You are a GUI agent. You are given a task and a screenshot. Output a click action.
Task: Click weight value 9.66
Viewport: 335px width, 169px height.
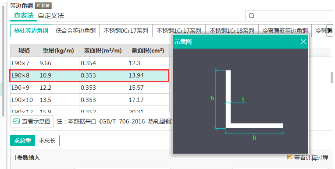45,63
